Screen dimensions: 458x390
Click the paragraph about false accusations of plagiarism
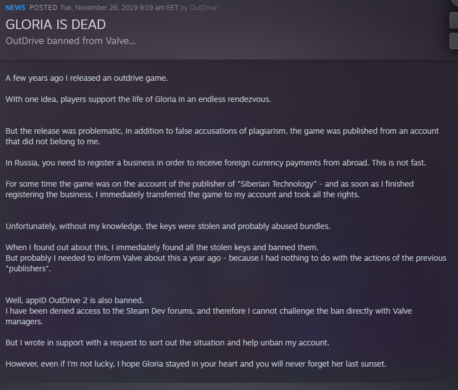point(222,136)
